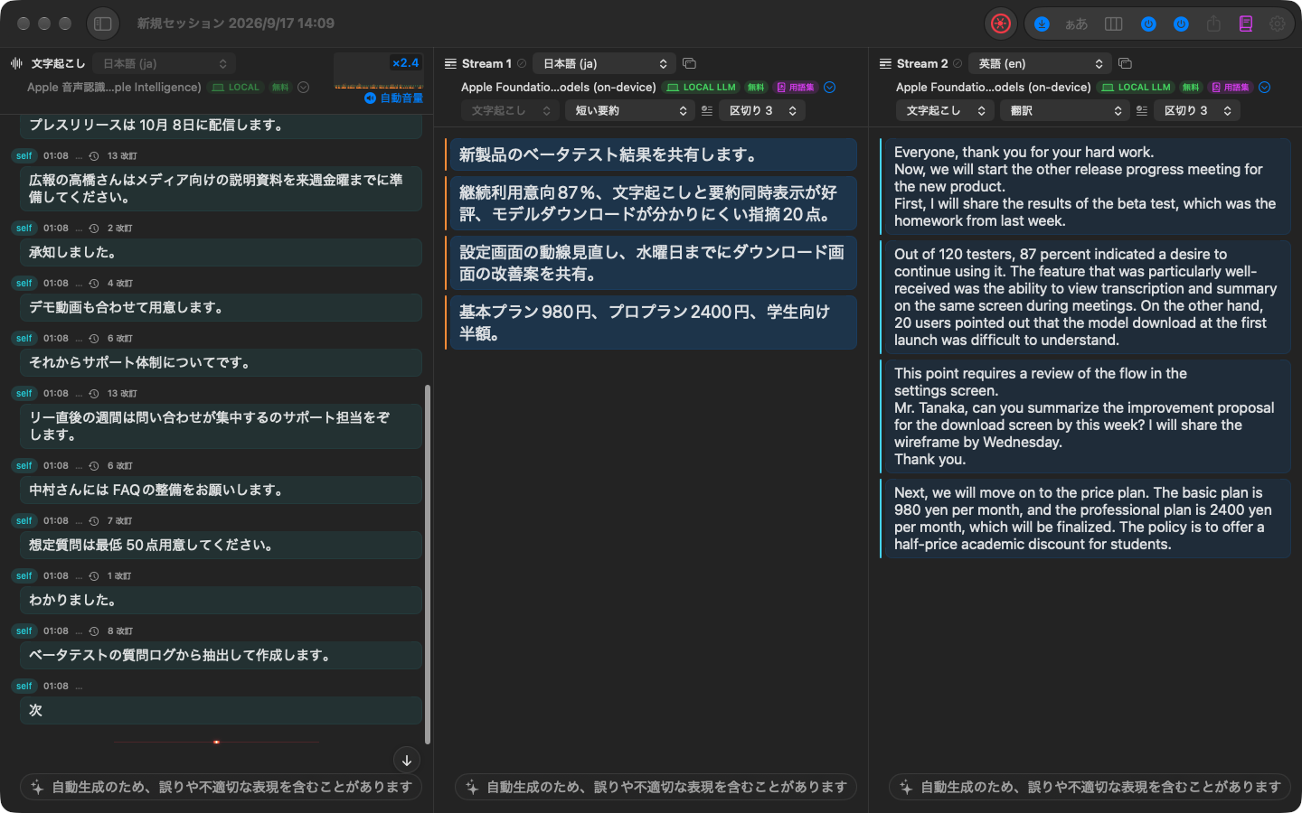Open the settings gear icon

[x=1278, y=24]
